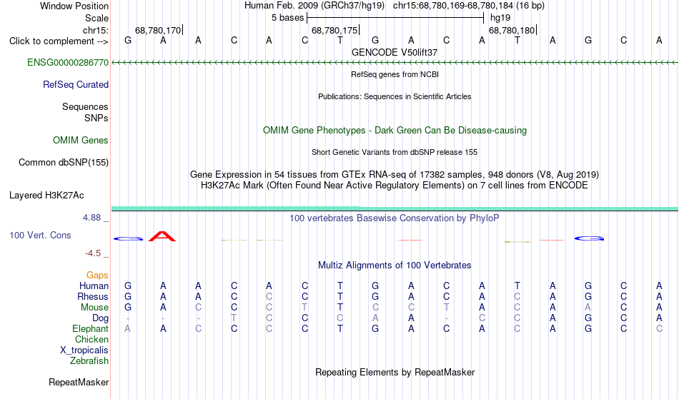Click the teal H3K27Ac signal bar
The image size is (679, 399).
[395, 209]
